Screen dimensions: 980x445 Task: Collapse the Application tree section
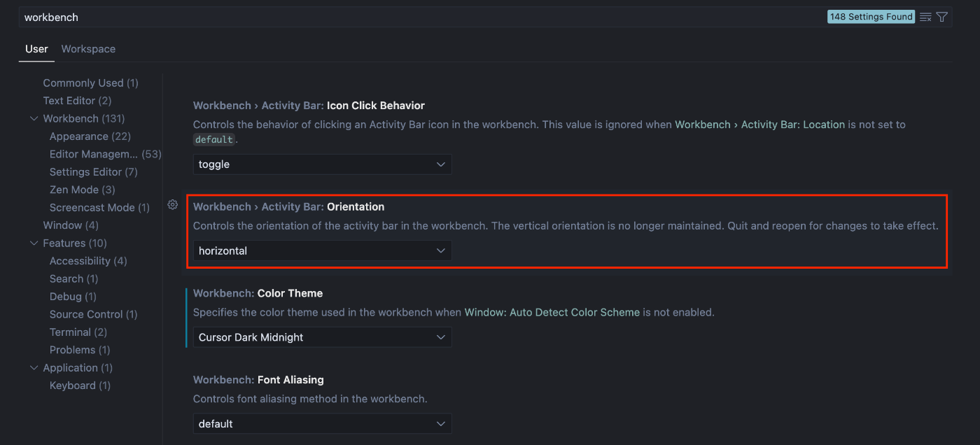pyautogui.click(x=34, y=368)
